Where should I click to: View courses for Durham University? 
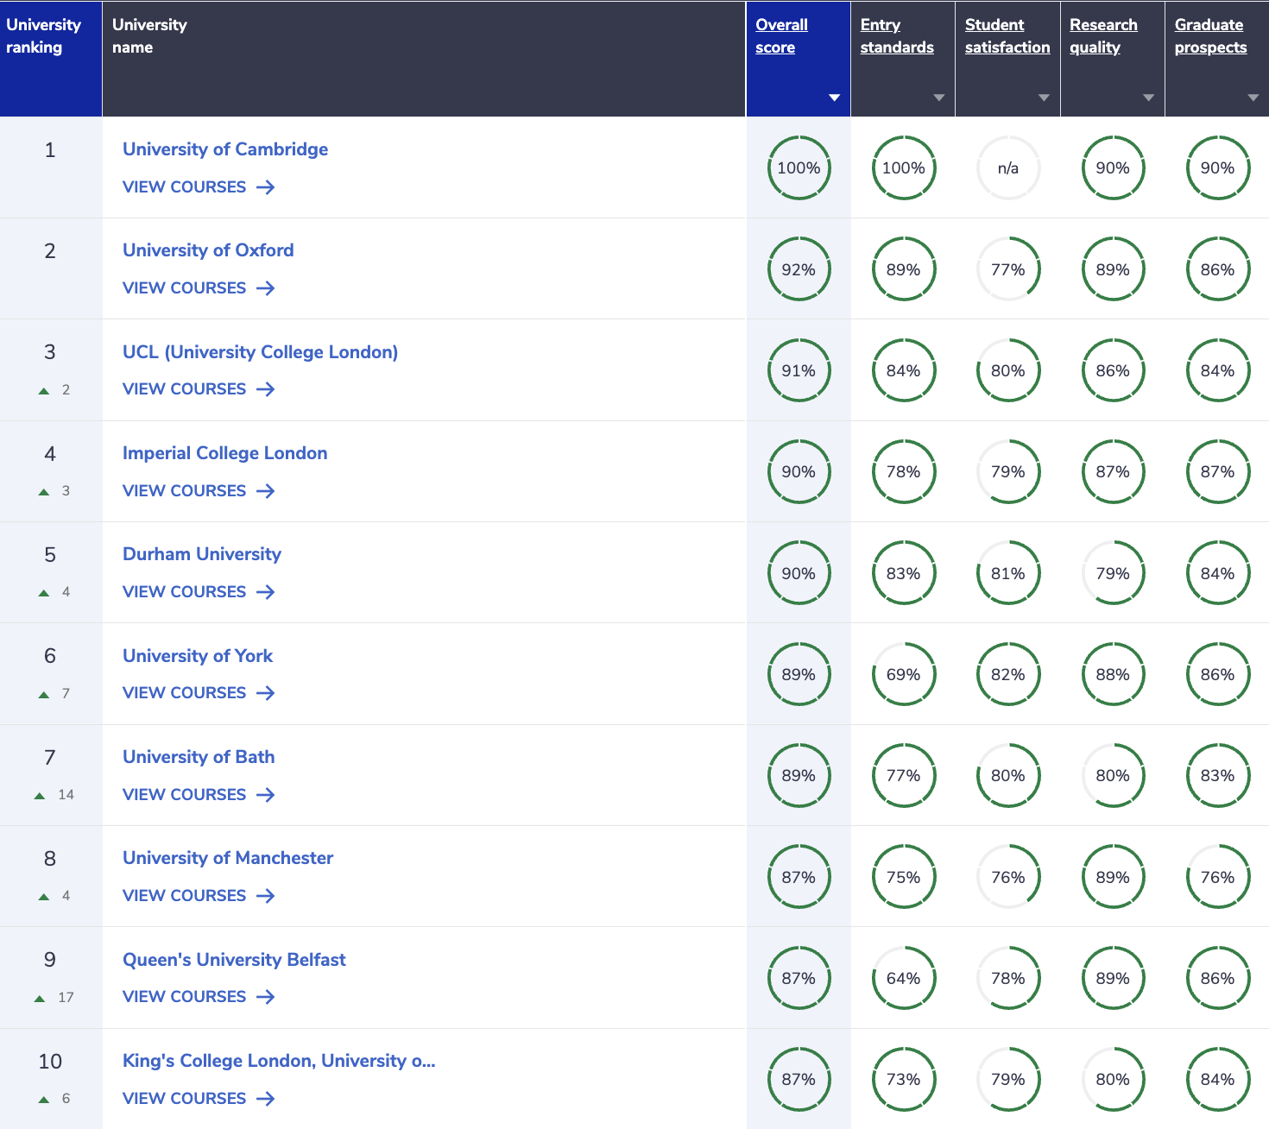pyautogui.click(x=199, y=592)
